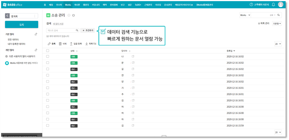289x140 pixels.
Task: Click the Works 꿀팁 가이드 bookmark icon
Action: click(7, 63)
